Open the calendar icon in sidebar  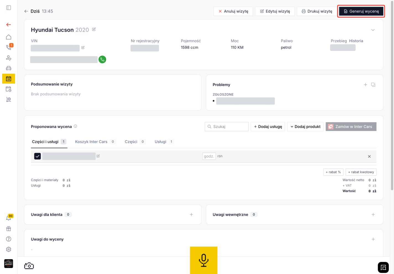click(9, 79)
